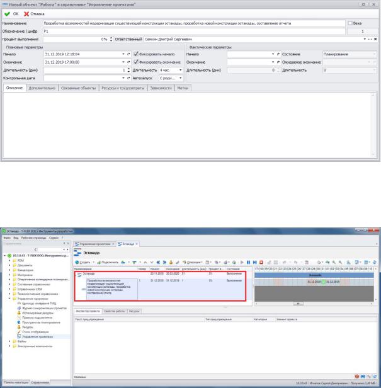Open the planned Начало date dropdown
The image size is (381, 388).
click(x=123, y=54)
